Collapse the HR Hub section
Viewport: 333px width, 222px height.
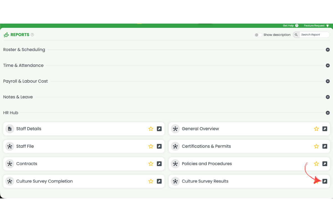[x=328, y=113]
